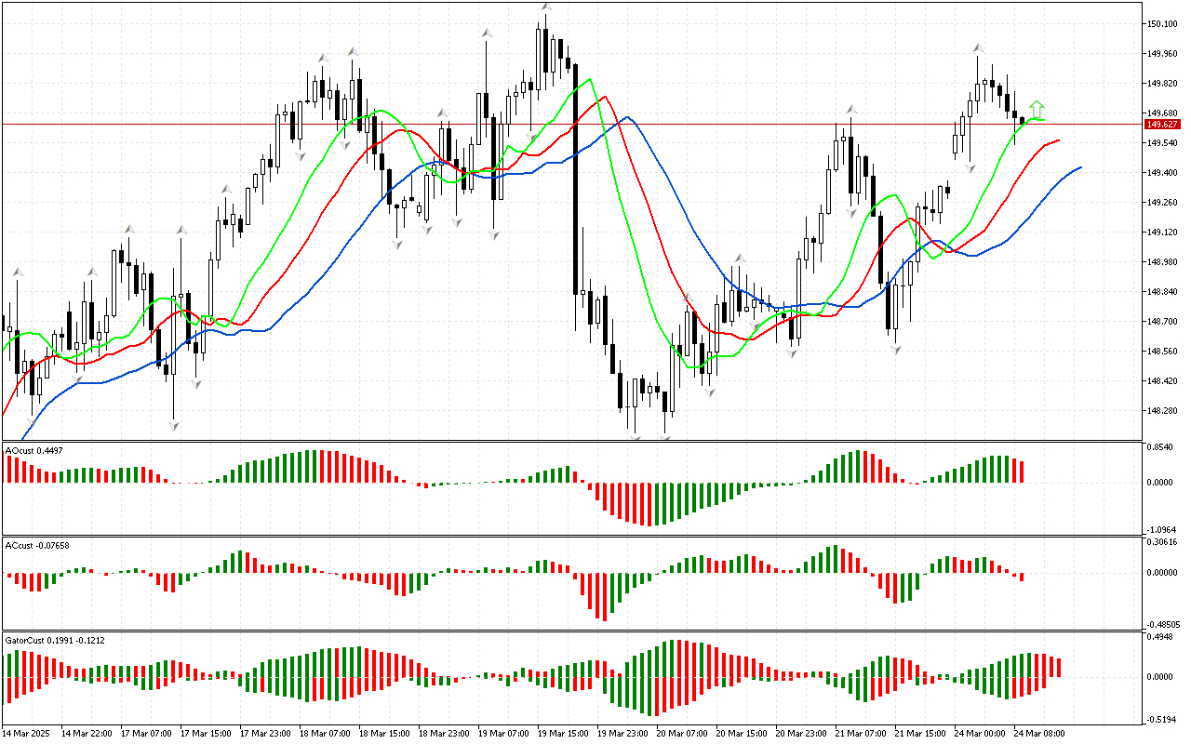The height and width of the screenshot is (744, 1191).
Task: Click the -0.5194 value on GatorCust scale
Action: [x=1162, y=720]
